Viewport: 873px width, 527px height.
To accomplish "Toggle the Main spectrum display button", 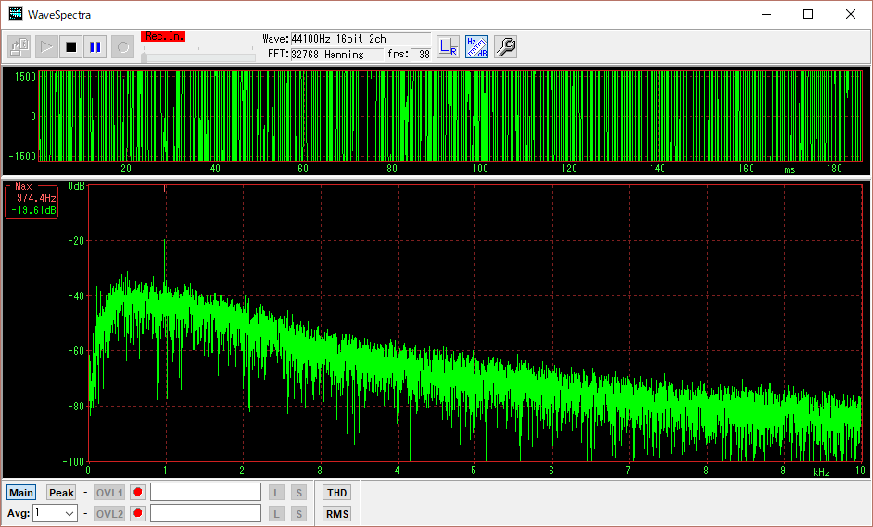I will click(x=21, y=493).
